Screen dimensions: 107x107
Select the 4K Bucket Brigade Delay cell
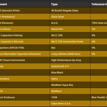(x=70, y=10)
